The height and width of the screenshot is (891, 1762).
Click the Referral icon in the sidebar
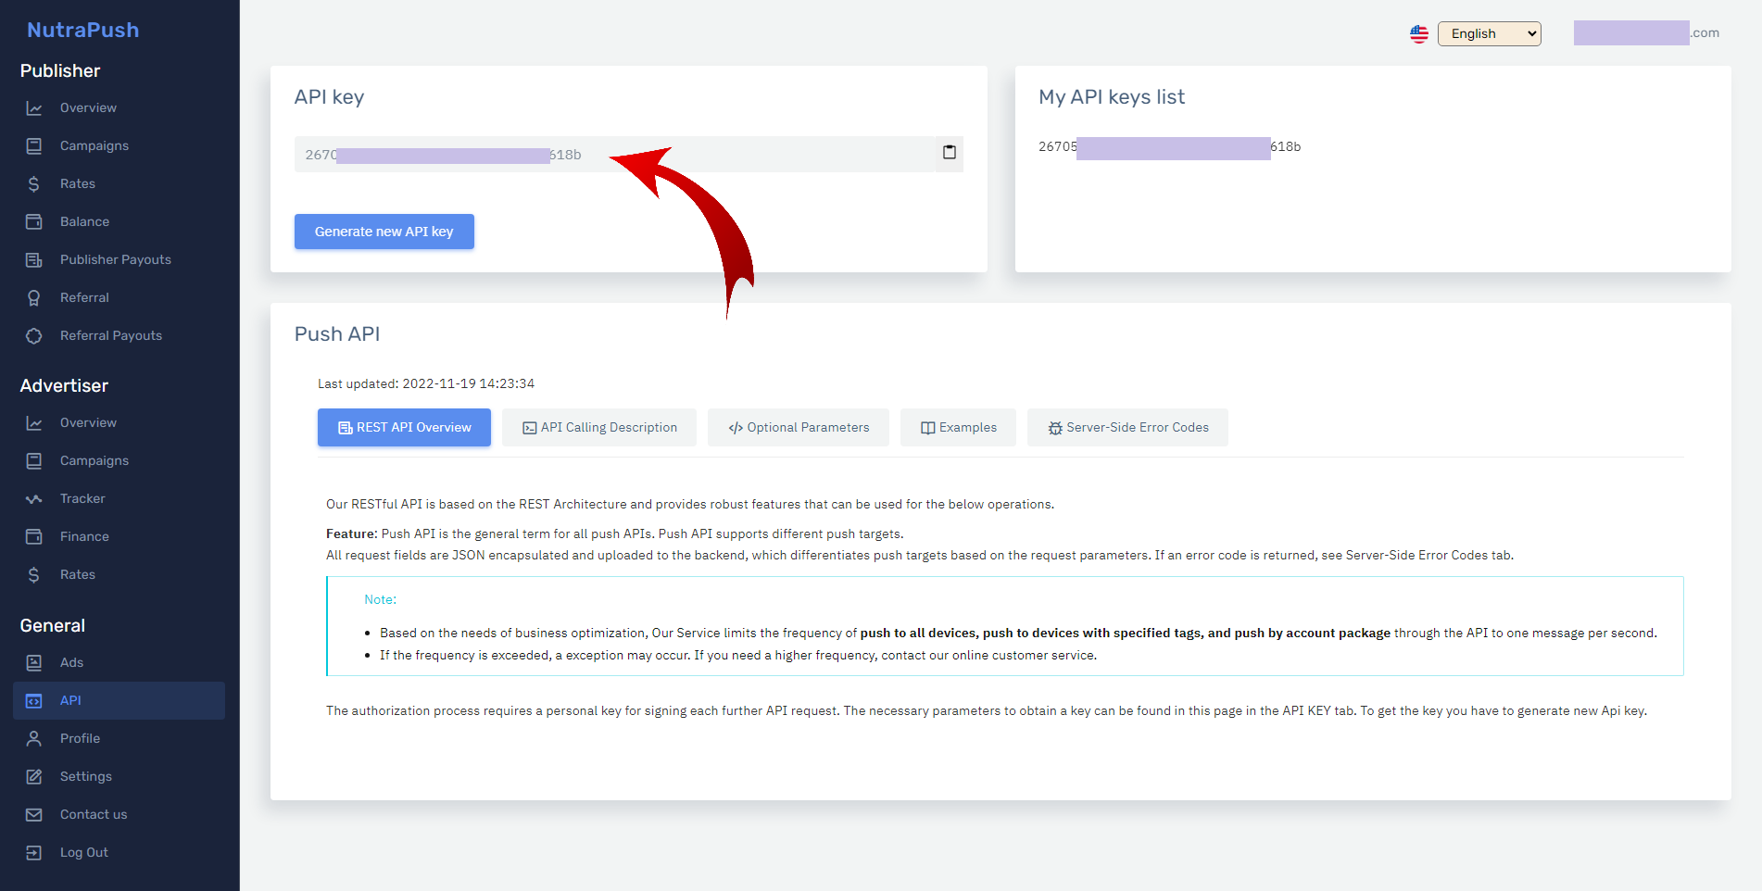click(34, 297)
